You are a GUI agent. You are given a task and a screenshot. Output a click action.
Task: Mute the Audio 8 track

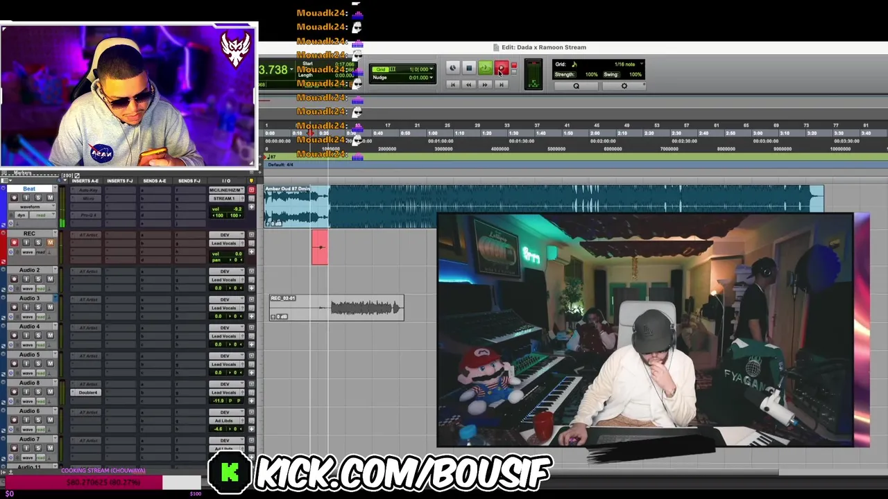point(50,392)
